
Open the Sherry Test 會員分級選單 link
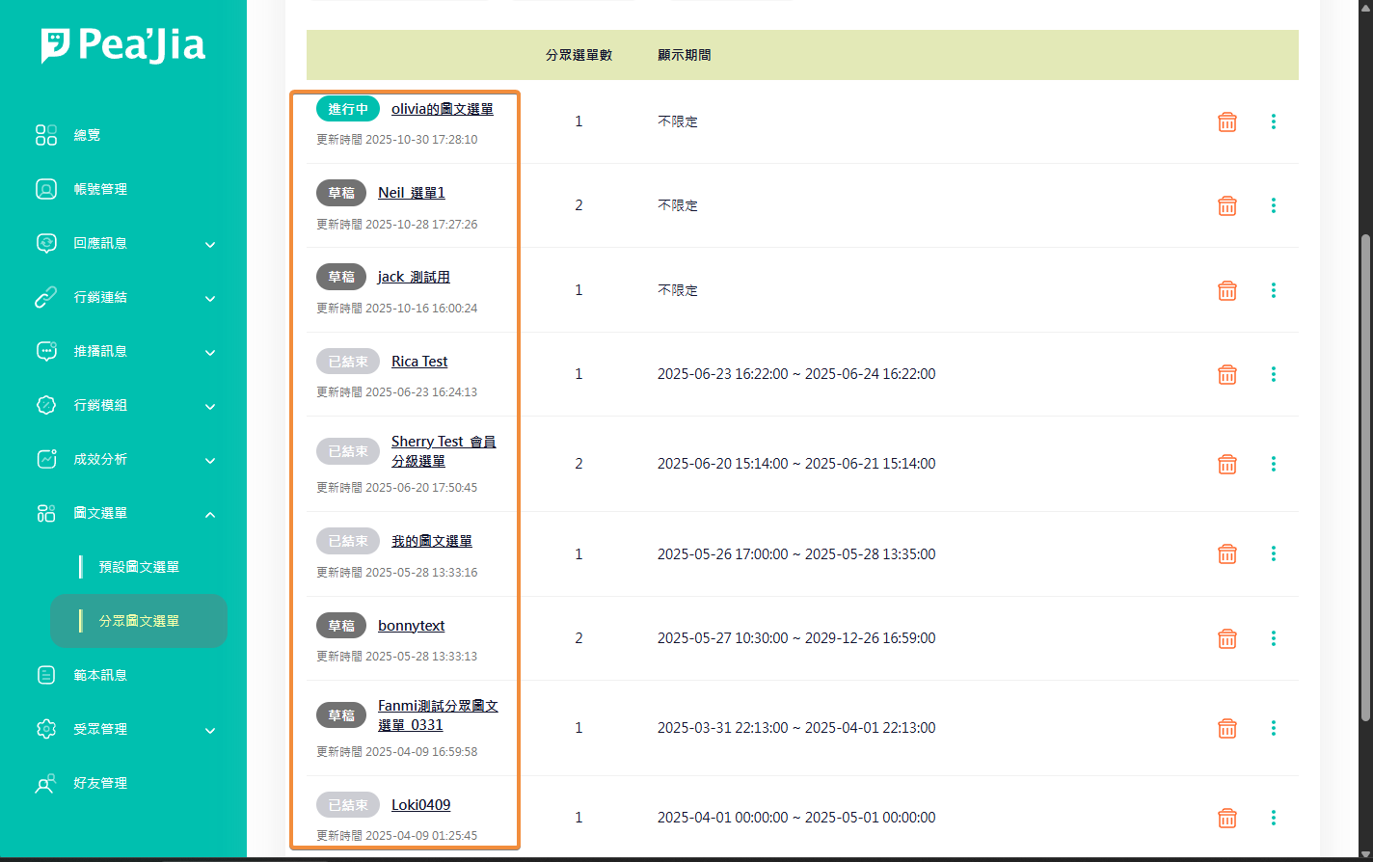(443, 451)
